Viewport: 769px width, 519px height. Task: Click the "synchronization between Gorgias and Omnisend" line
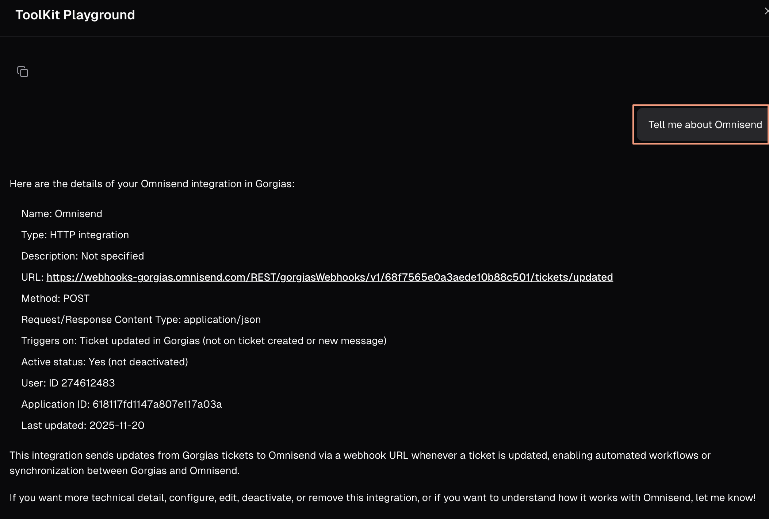click(125, 471)
